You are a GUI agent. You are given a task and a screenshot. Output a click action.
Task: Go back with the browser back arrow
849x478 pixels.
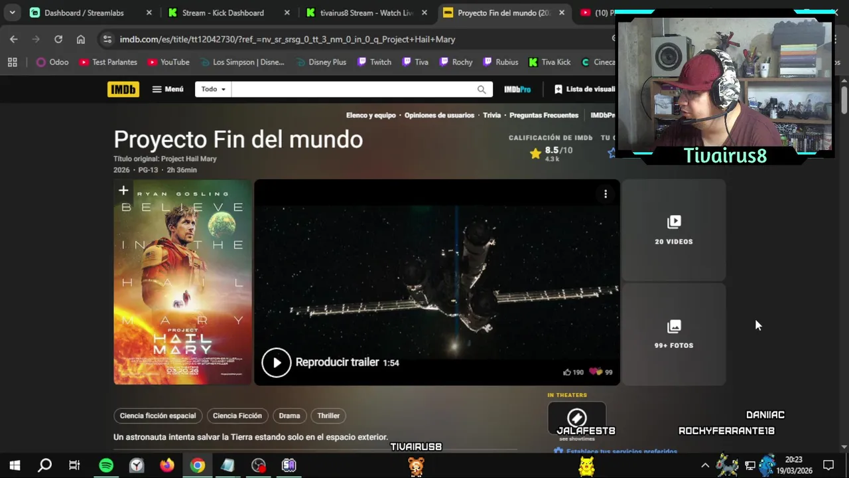[14, 39]
